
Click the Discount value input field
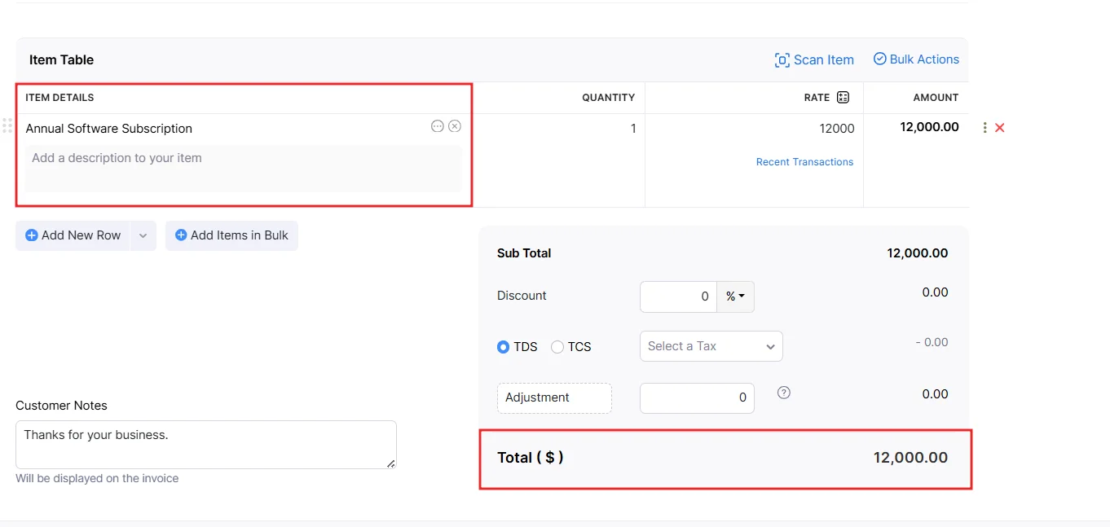pos(678,297)
